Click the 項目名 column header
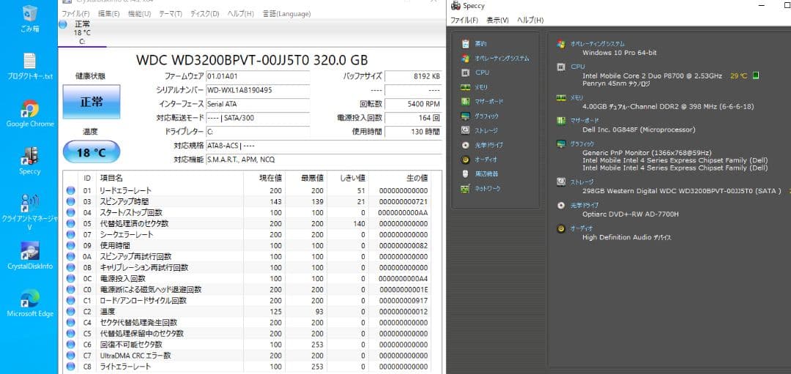 [171, 178]
